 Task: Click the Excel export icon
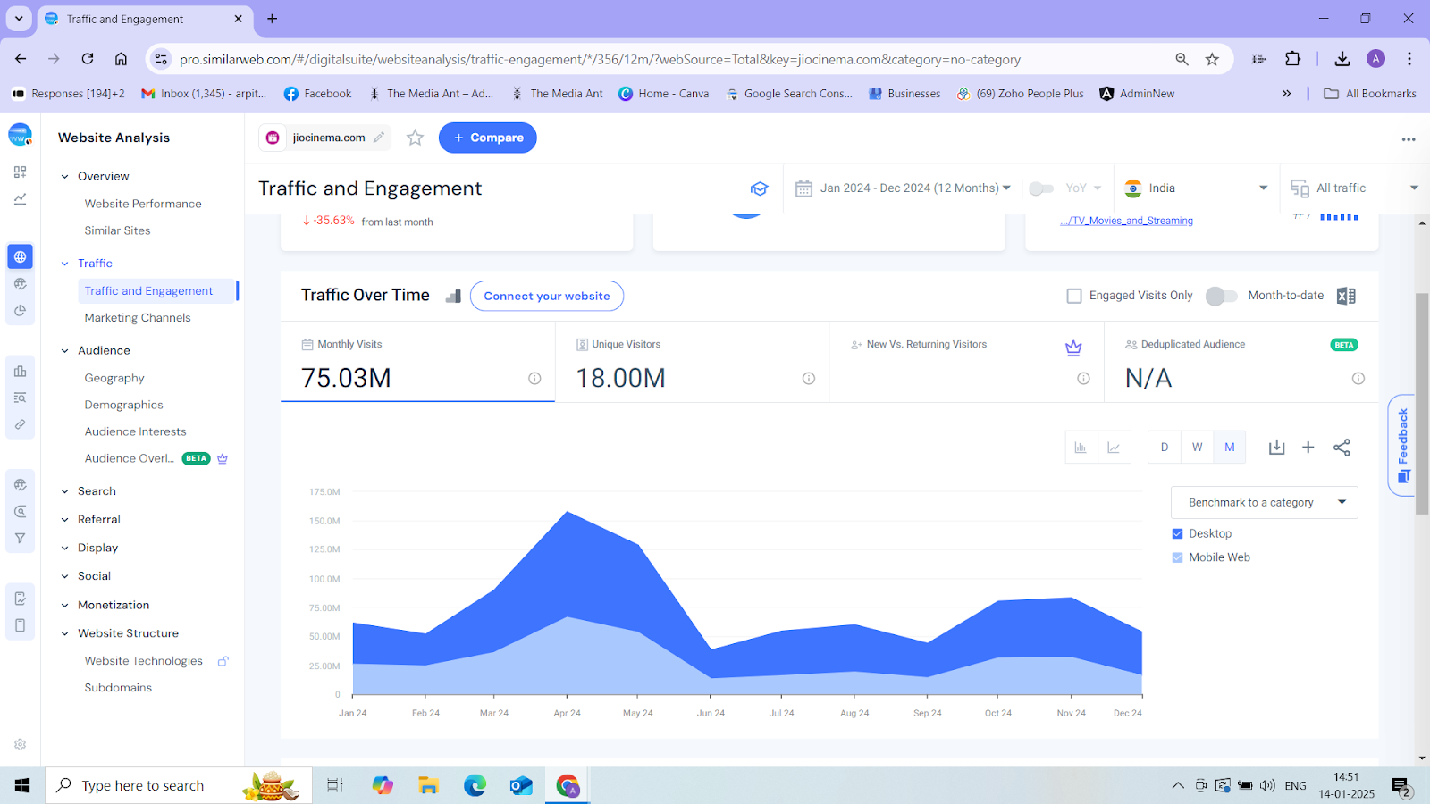tap(1346, 296)
